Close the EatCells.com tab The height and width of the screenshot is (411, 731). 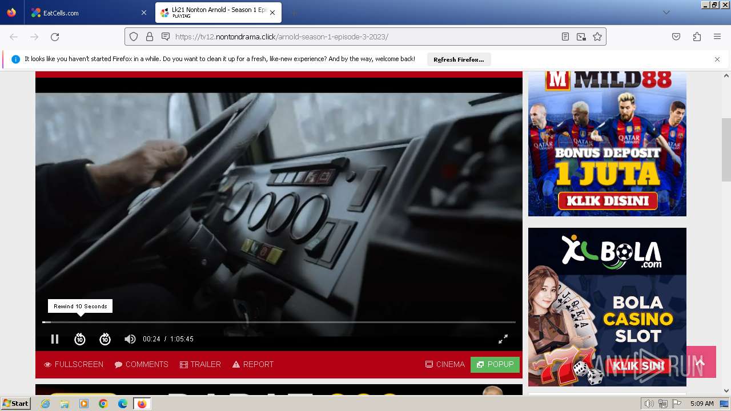pos(144,13)
